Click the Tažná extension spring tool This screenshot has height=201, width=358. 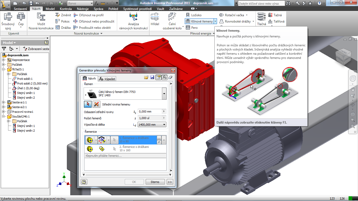click(x=275, y=15)
